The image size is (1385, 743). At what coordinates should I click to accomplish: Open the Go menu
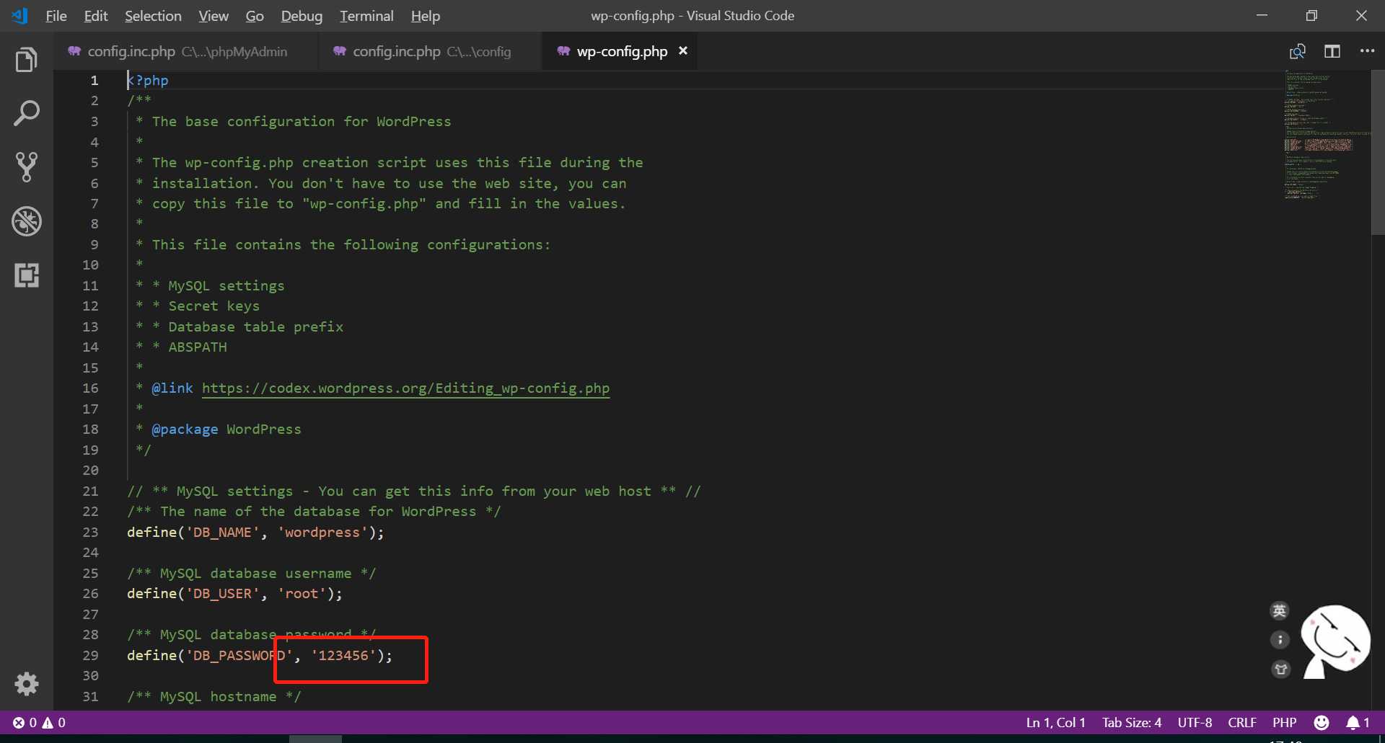point(255,16)
